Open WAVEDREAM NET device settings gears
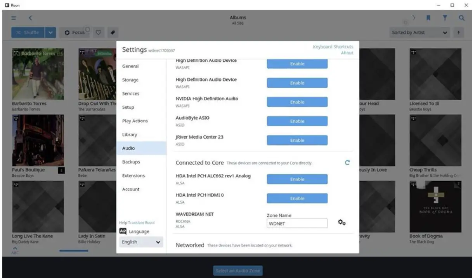The image size is (473, 278). click(x=341, y=222)
